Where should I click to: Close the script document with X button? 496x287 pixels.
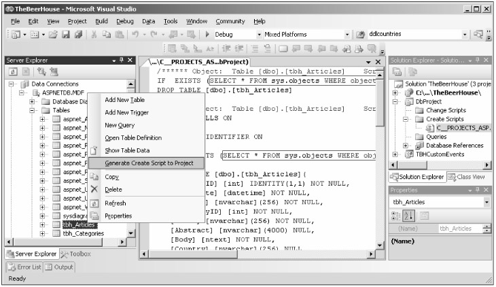pyautogui.click(x=378, y=61)
